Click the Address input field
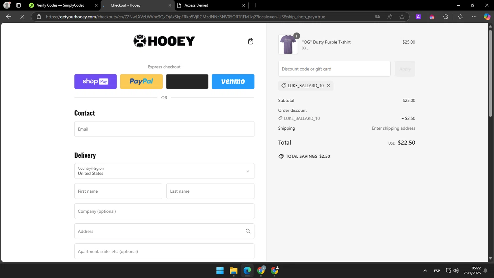The width and height of the screenshot is (494, 278). 164,231
